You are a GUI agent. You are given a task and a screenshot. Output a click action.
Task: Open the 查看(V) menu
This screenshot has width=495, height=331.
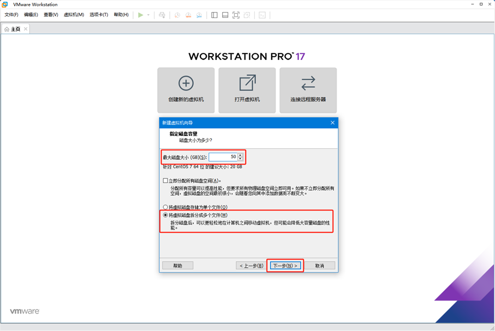click(x=51, y=15)
